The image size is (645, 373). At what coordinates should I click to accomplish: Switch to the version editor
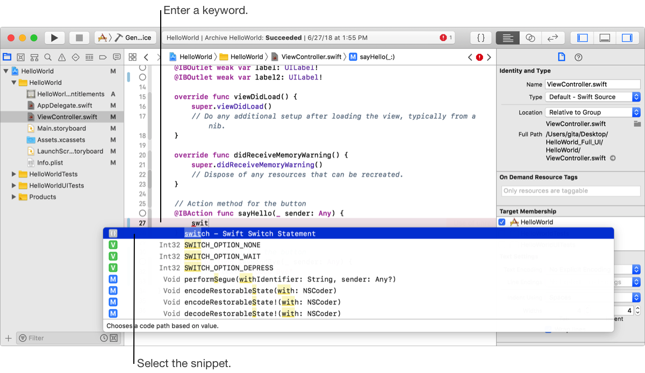[553, 38]
